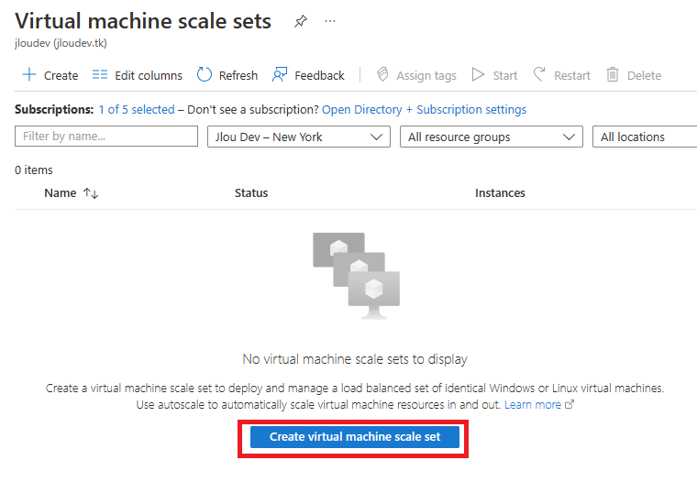The height and width of the screenshot is (482, 697).
Task: Click Create virtual machine scale set button
Action: 355,437
